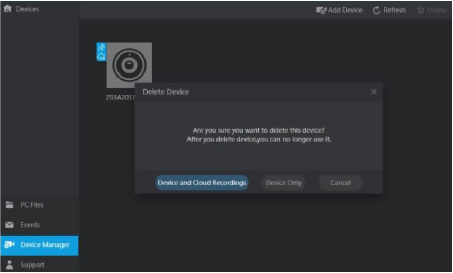Viewport: 453px width, 273px height.
Task: Select the Device Only button
Action: (x=284, y=183)
